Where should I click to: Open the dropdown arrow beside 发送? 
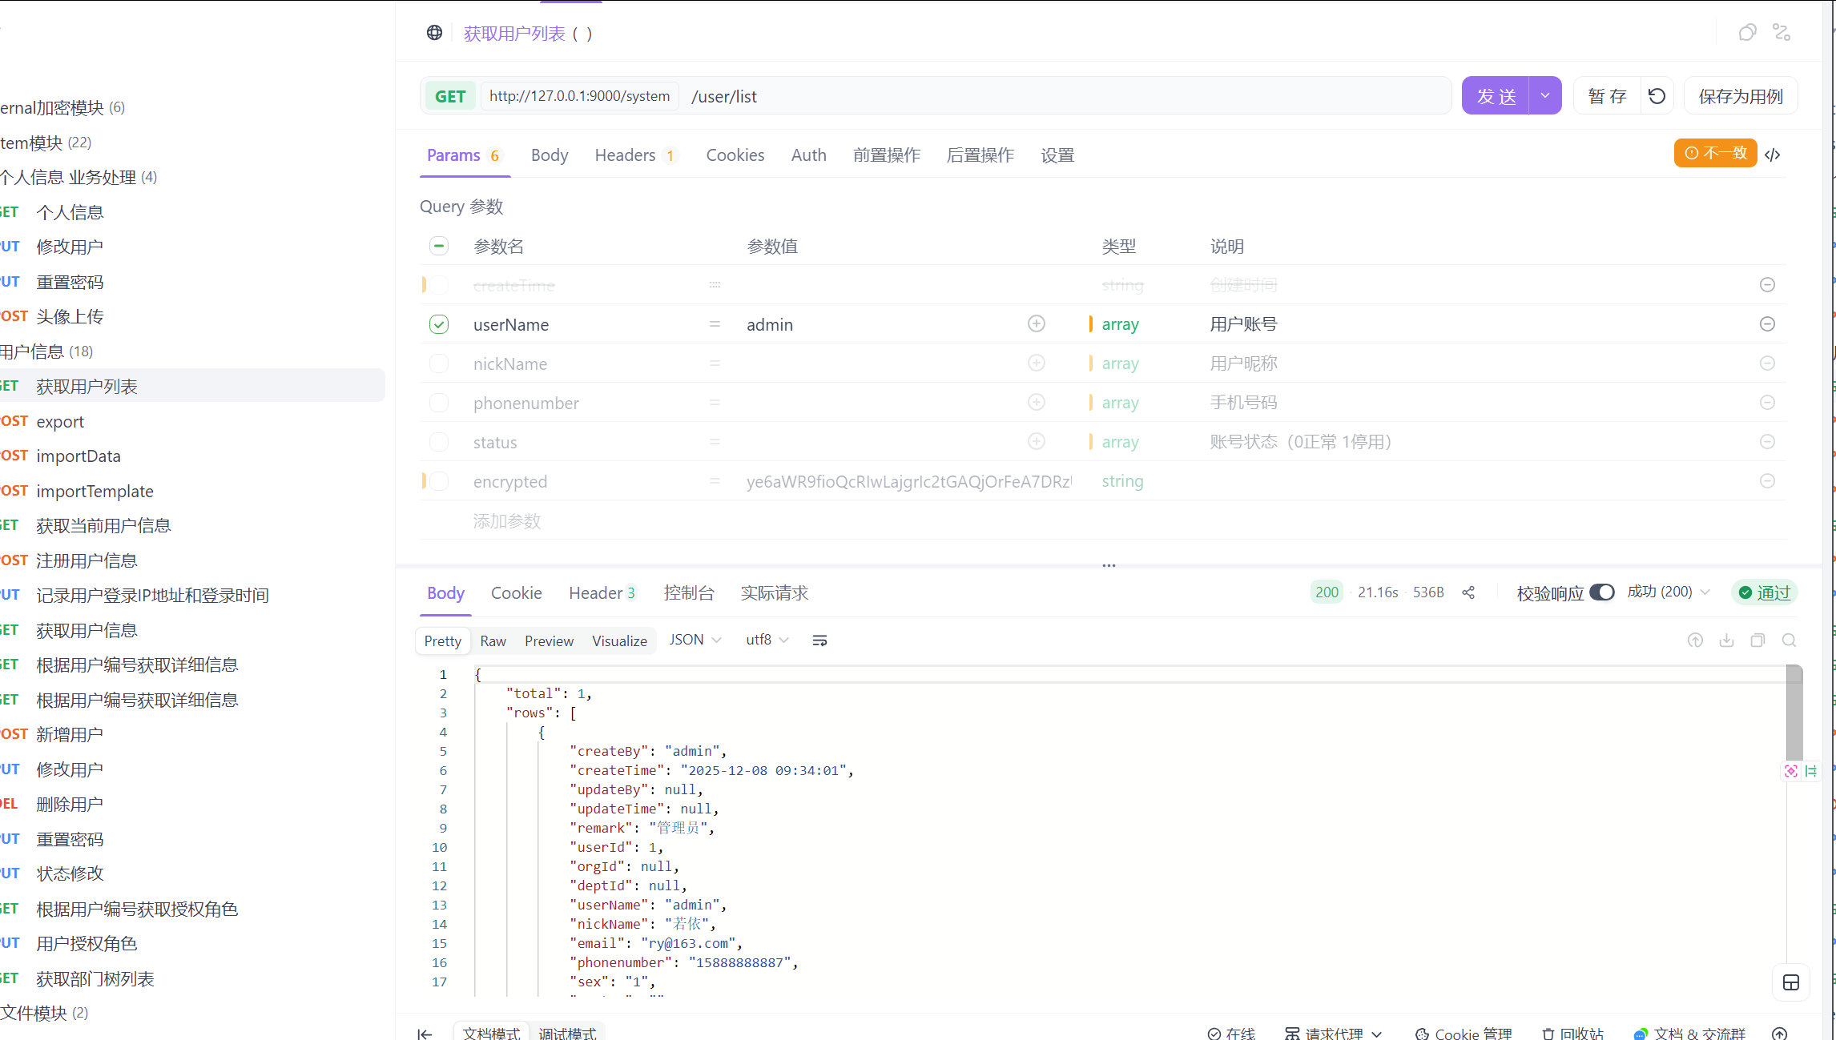[x=1545, y=96]
